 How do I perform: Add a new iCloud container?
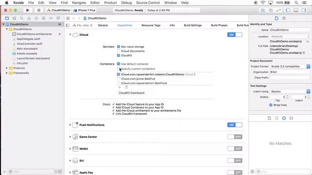pos(119,87)
